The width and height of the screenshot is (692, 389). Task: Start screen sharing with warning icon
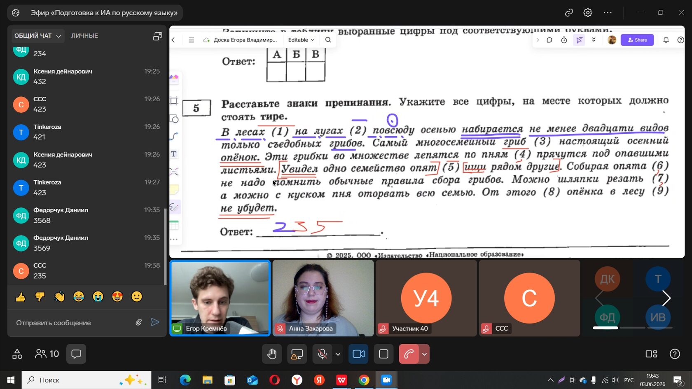pyautogui.click(x=297, y=354)
